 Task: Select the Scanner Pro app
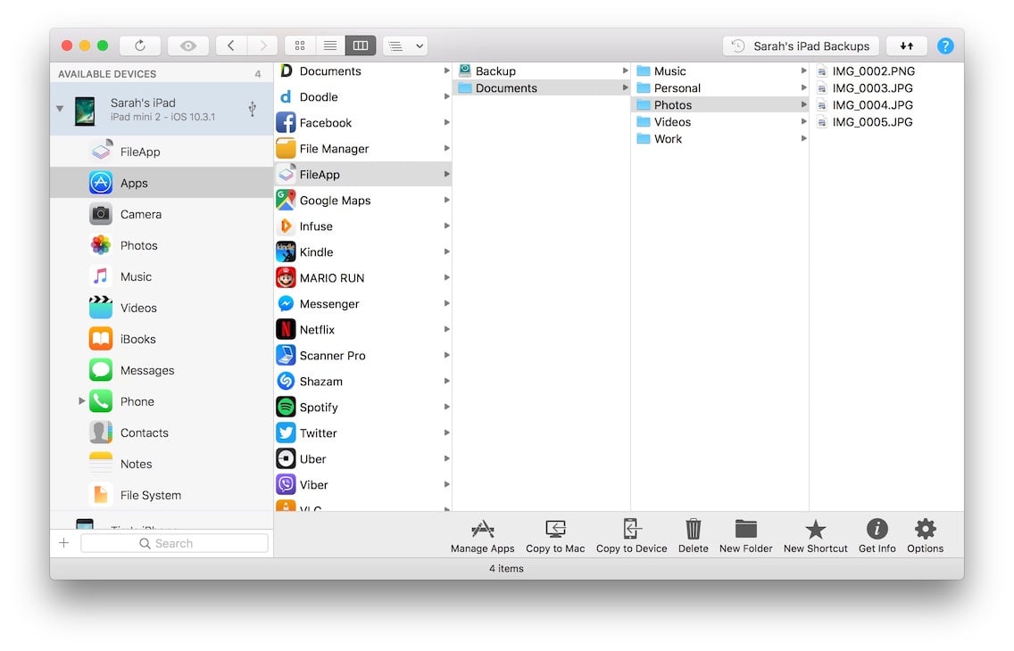362,355
